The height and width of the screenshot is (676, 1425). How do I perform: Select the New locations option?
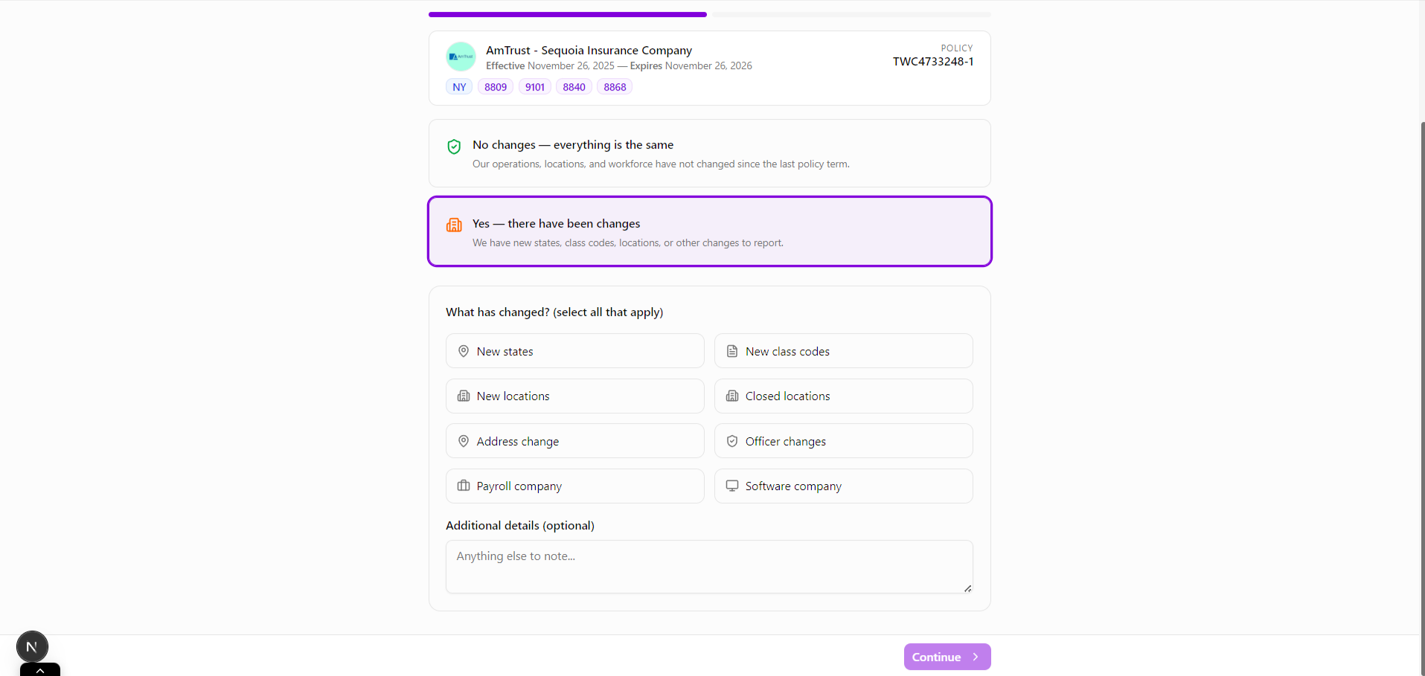[574, 396]
